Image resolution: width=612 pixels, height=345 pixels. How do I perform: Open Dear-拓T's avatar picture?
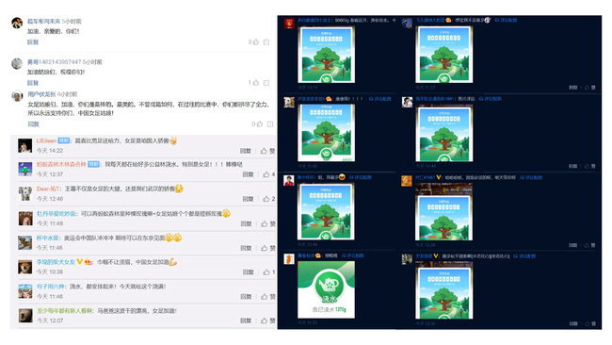pos(25,193)
